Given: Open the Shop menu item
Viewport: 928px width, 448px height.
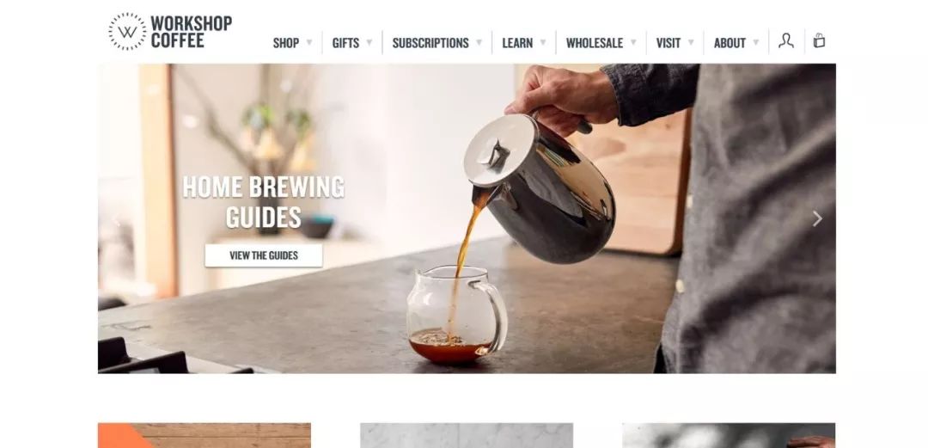Looking at the screenshot, I should pos(286,43).
